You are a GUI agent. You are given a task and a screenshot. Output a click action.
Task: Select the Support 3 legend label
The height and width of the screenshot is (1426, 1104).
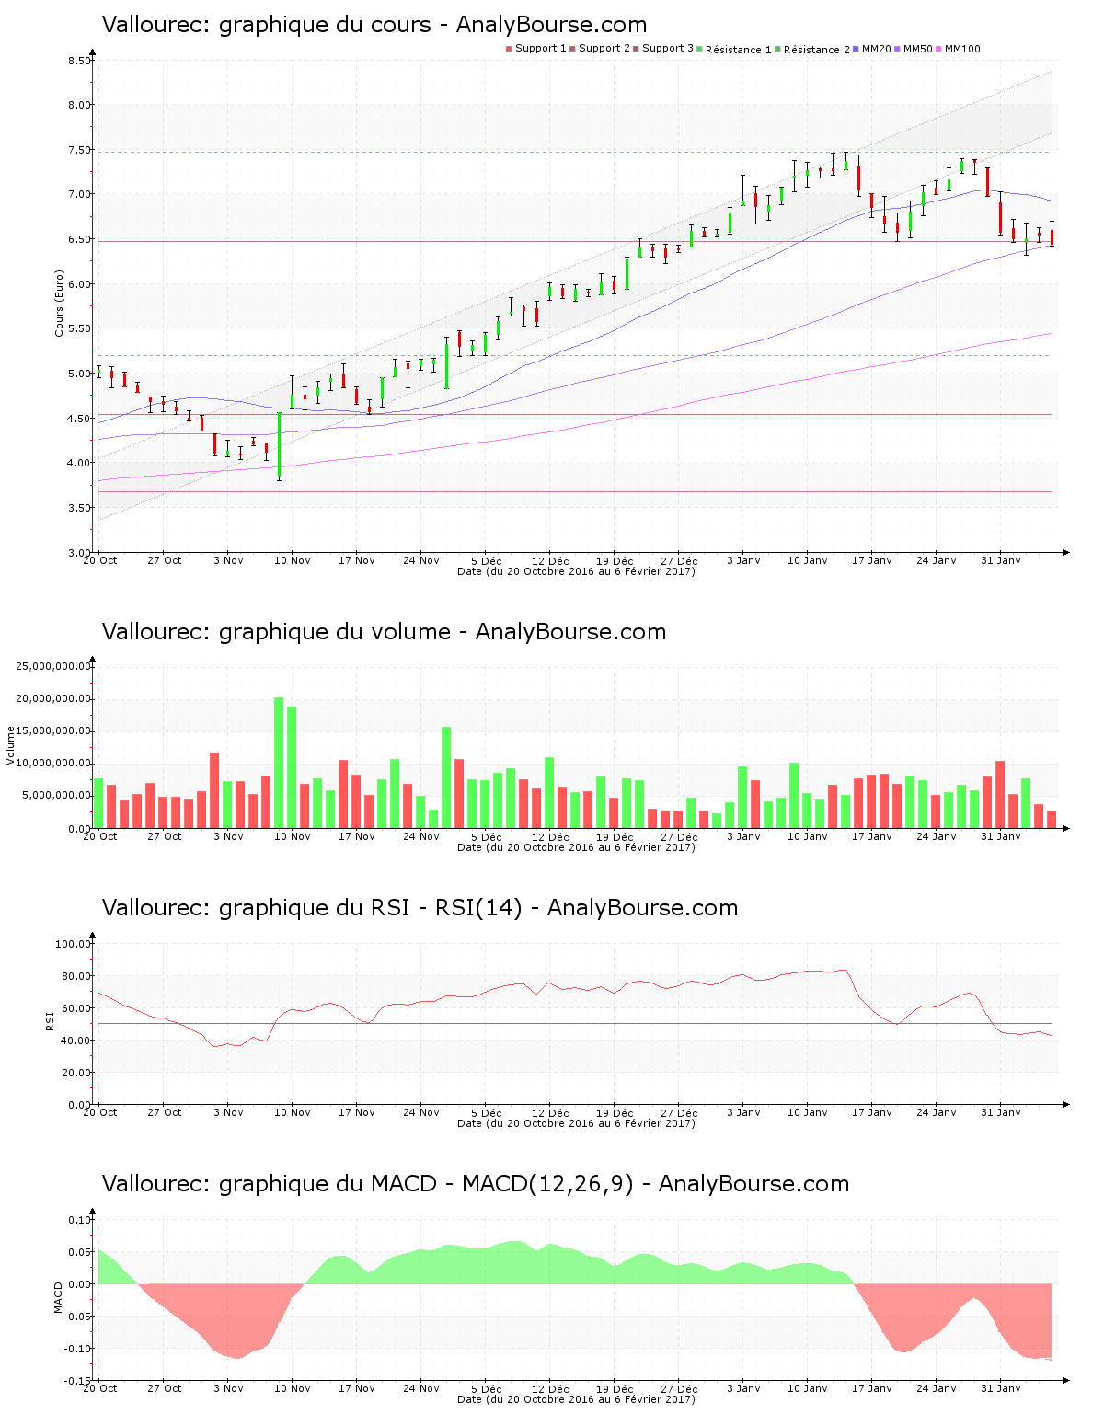pos(668,49)
